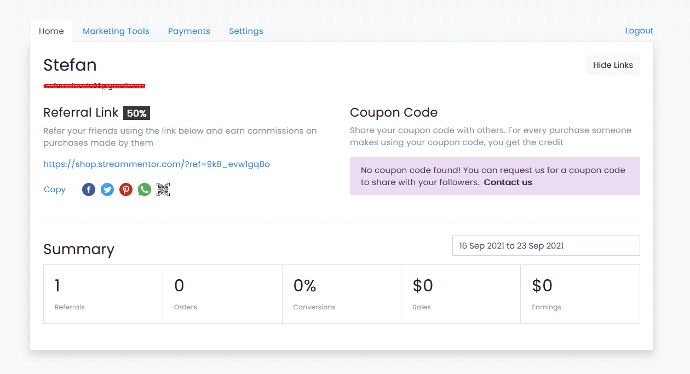
Task: Click the Sales total card
Action: click(x=461, y=294)
